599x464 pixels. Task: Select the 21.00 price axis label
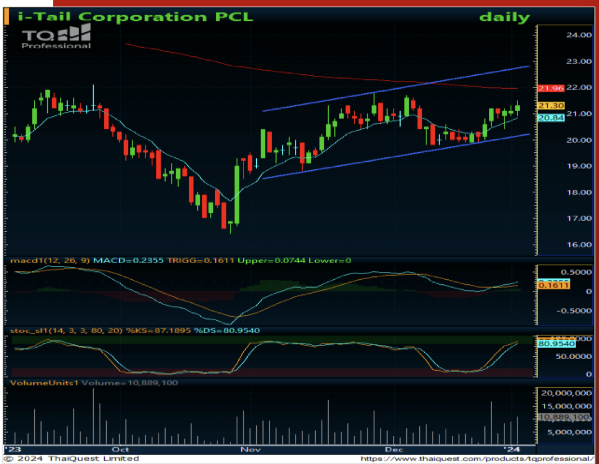click(579, 113)
